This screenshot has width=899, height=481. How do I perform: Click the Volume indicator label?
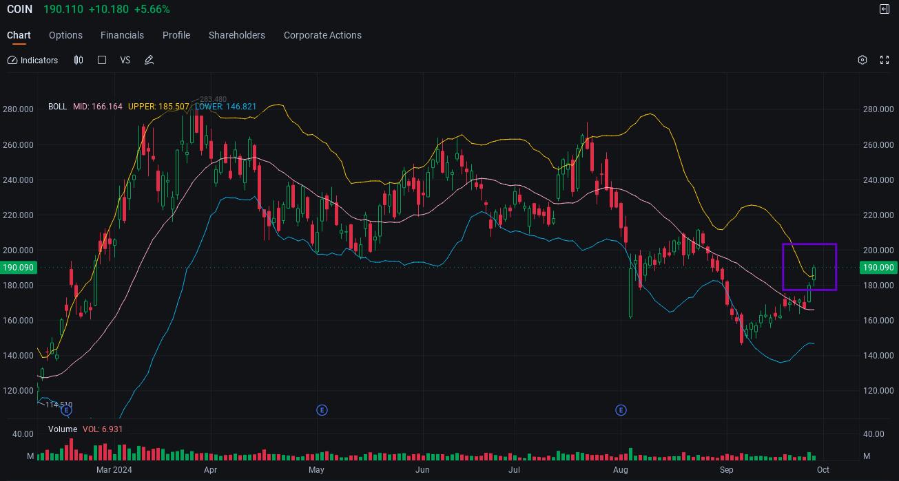(x=63, y=429)
